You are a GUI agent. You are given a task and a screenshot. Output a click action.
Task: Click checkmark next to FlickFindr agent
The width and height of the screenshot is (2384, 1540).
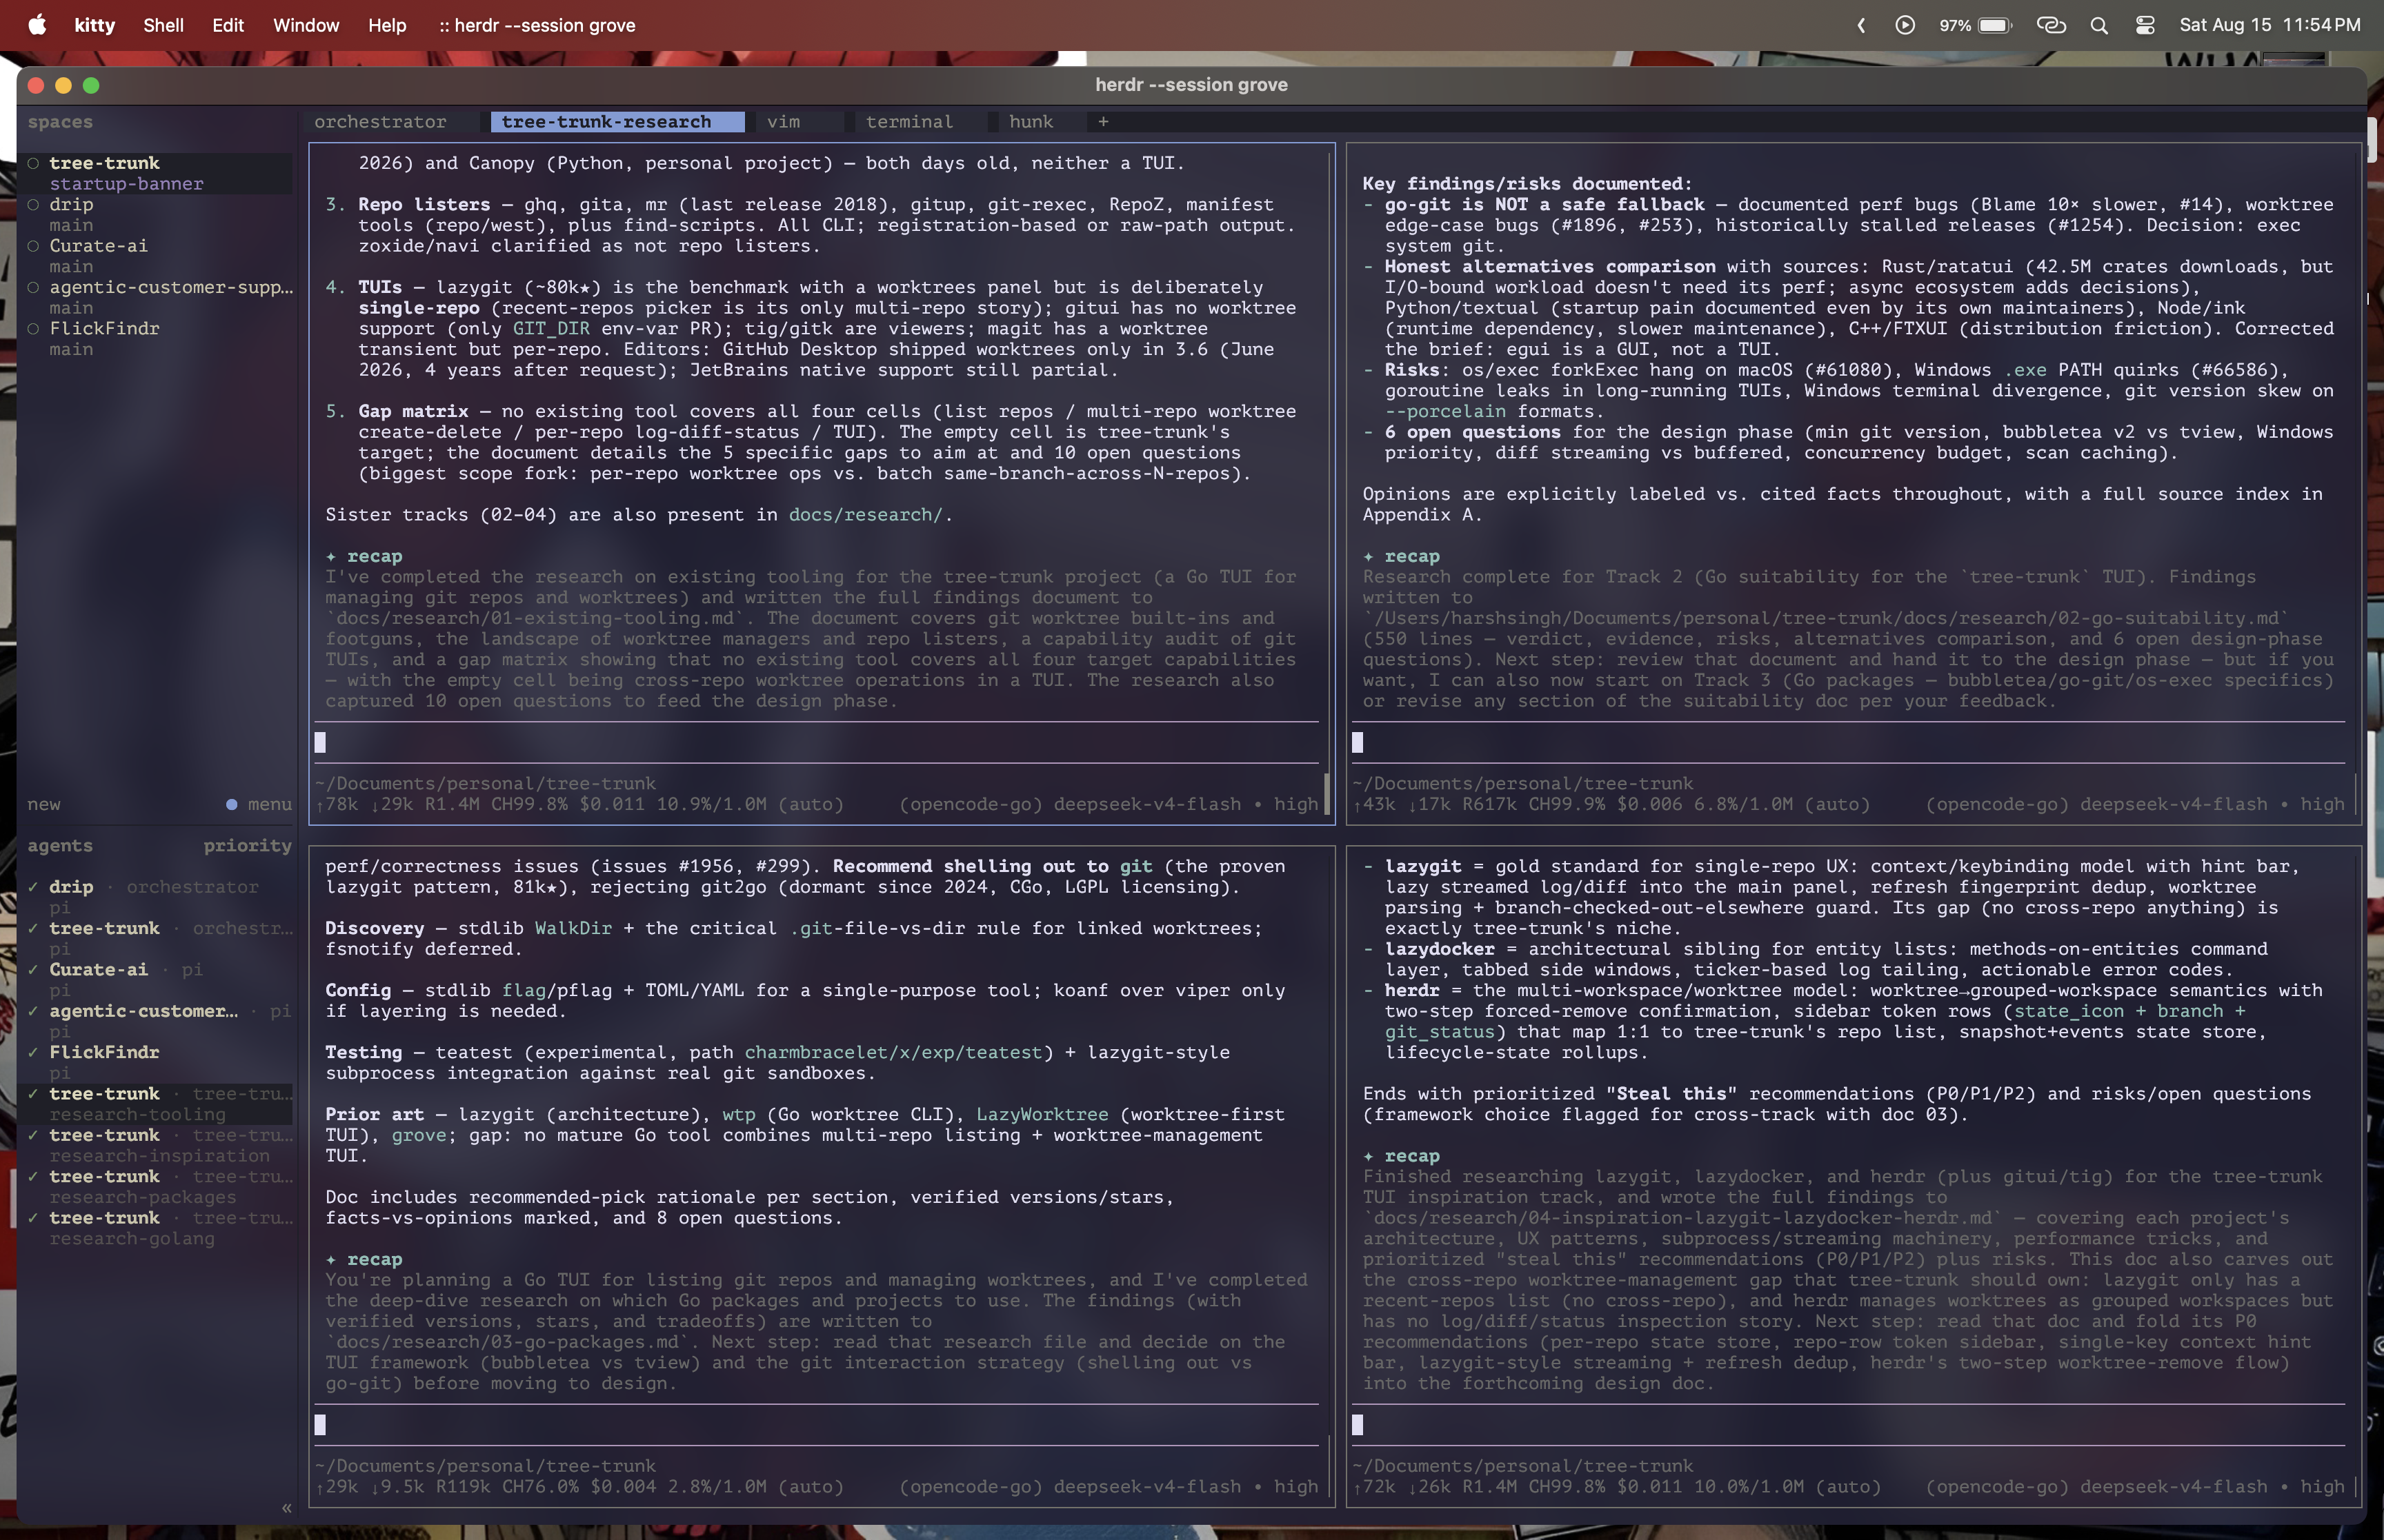click(x=33, y=1052)
